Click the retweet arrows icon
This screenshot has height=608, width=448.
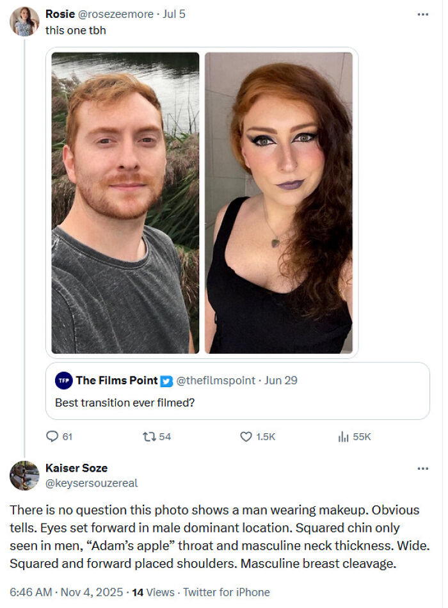point(150,437)
